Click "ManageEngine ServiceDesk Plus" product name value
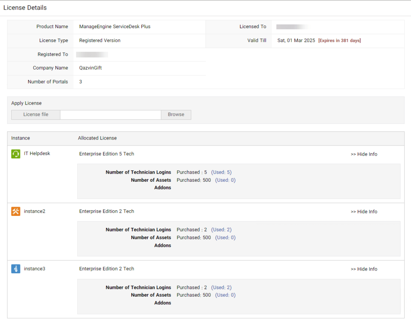This screenshot has width=411, height=324. point(115,27)
